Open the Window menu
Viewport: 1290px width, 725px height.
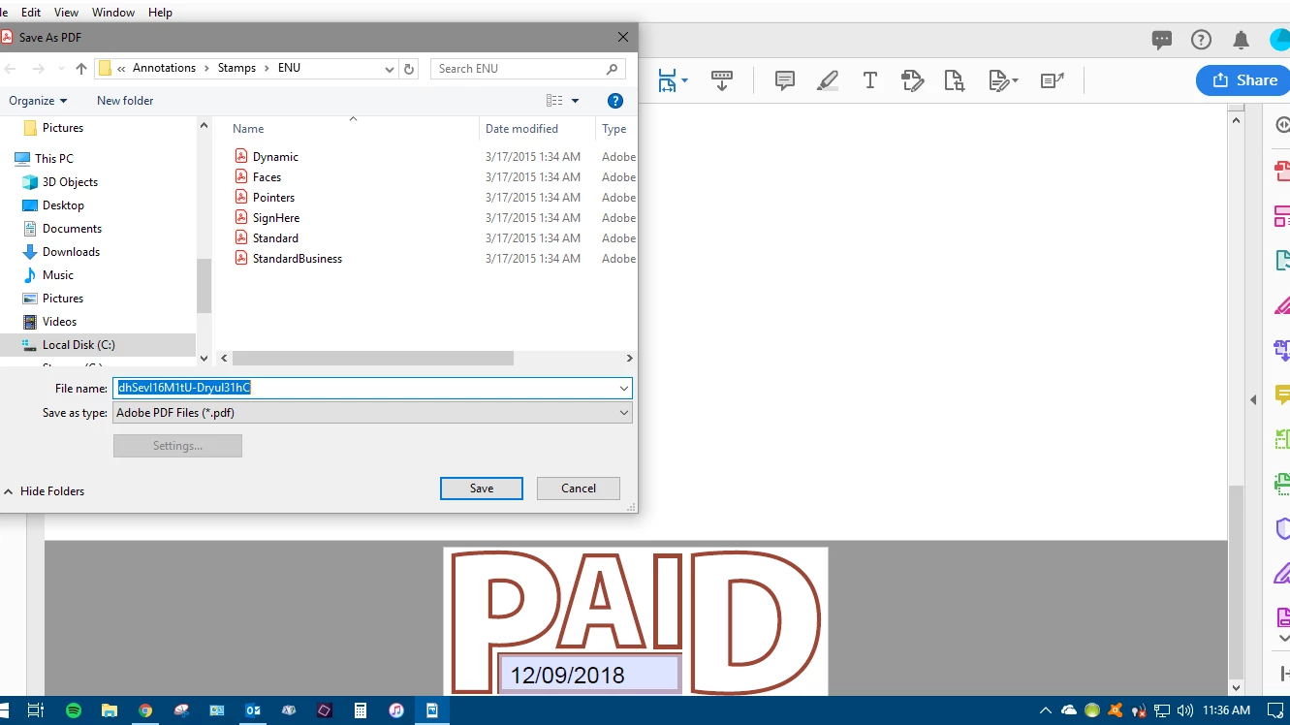[113, 13]
